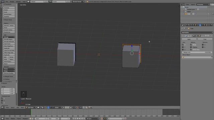The image size is (214, 120).
Task: Open the No Sync dropdown in the timeline
Action: pyautogui.click(x=93, y=119)
